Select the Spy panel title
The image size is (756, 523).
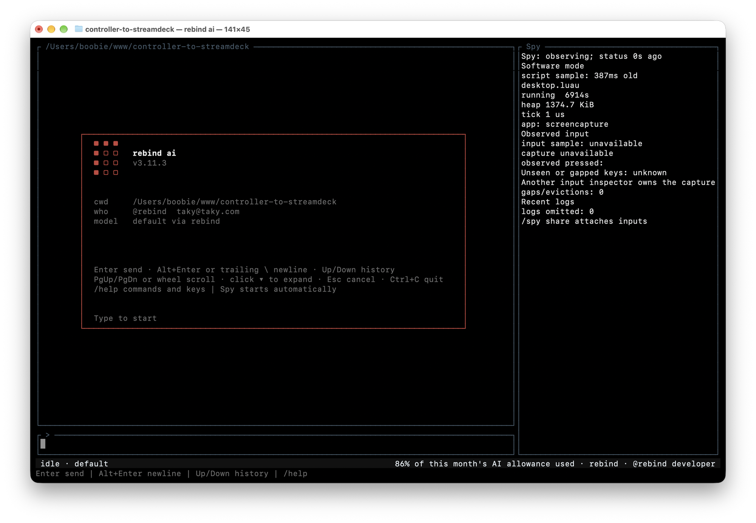tap(533, 46)
